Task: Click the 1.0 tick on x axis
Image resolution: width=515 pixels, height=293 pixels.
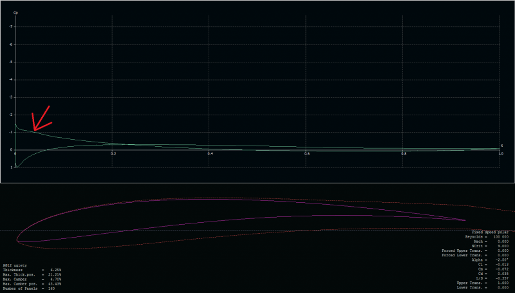Action: click(500, 153)
